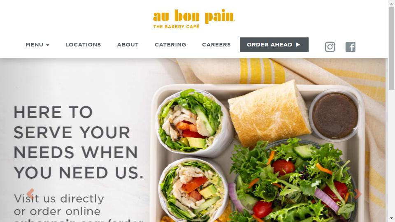Click the scrollbar down arrow
Viewport: 395px width, 222px height.
pyautogui.click(x=391, y=218)
